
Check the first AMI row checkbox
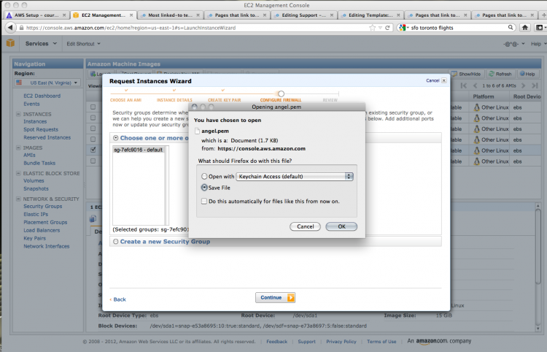[93, 107]
